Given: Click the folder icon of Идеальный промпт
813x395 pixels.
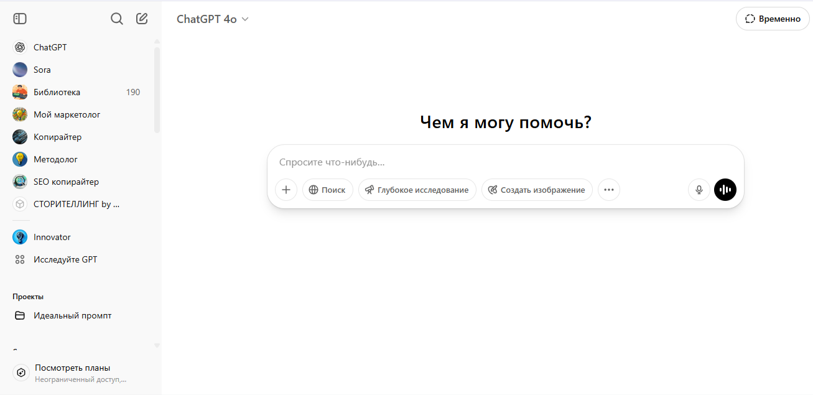Looking at the screenshot, I should point(20,315).
